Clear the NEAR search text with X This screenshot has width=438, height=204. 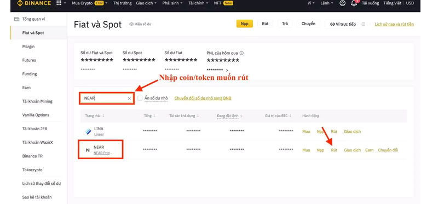129,98
